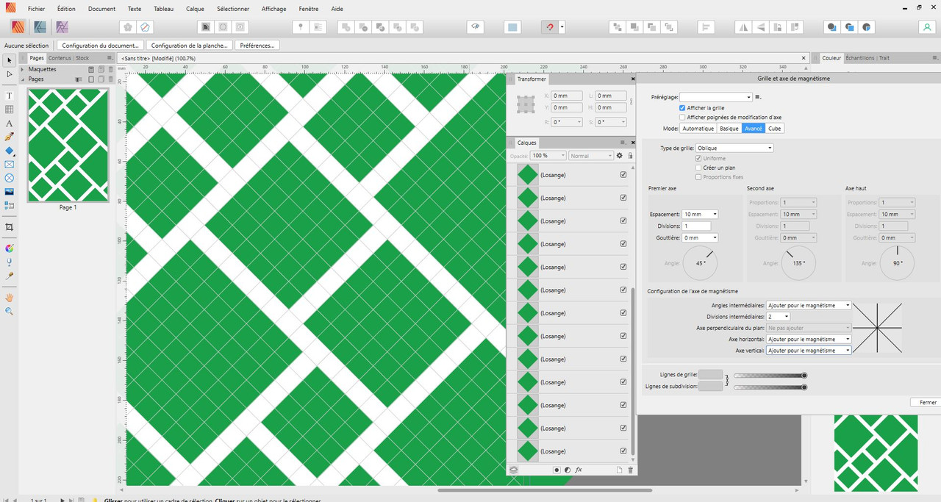
Task: Open the Type de grille dropdown
Action: coord(734,148)
